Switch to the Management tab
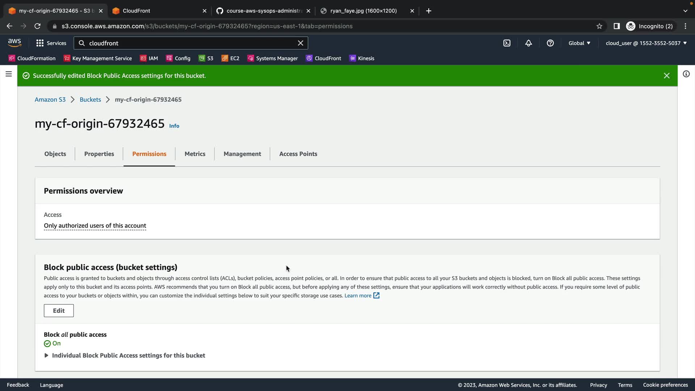Viewport: 695px width, 391px height. pyautogui.click(x=242, y=154)
